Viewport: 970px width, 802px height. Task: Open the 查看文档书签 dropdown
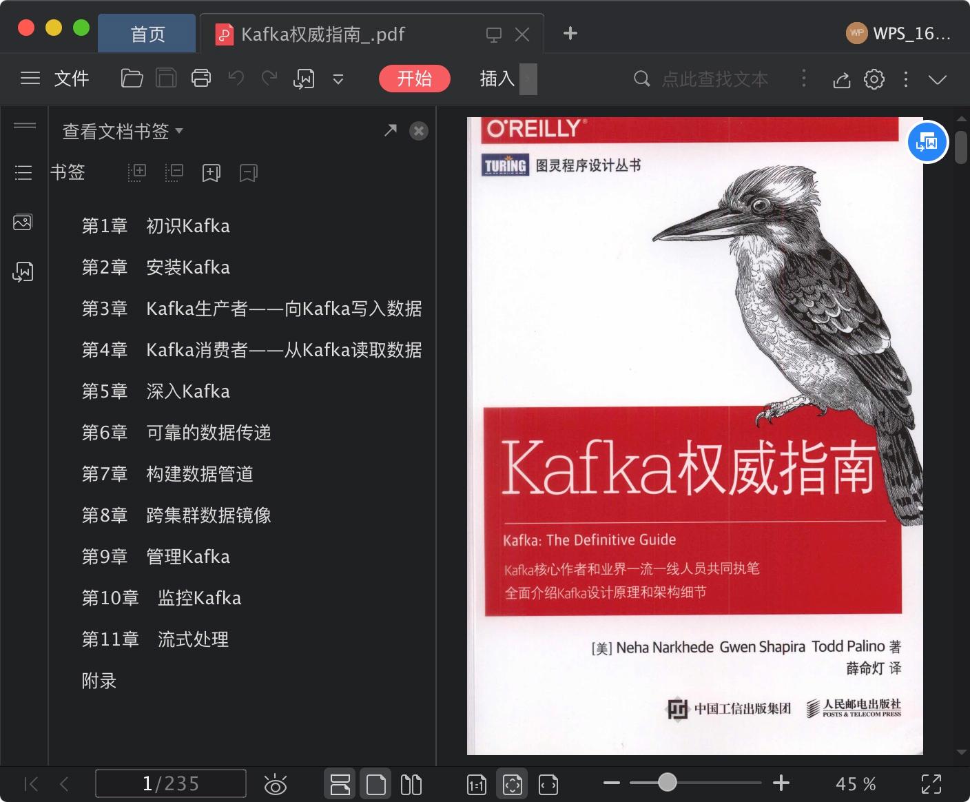click(x=123, y=131)
